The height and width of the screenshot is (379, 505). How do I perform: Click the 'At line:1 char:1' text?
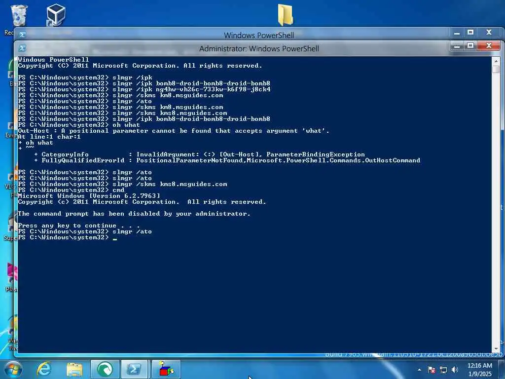pos(49,137)
